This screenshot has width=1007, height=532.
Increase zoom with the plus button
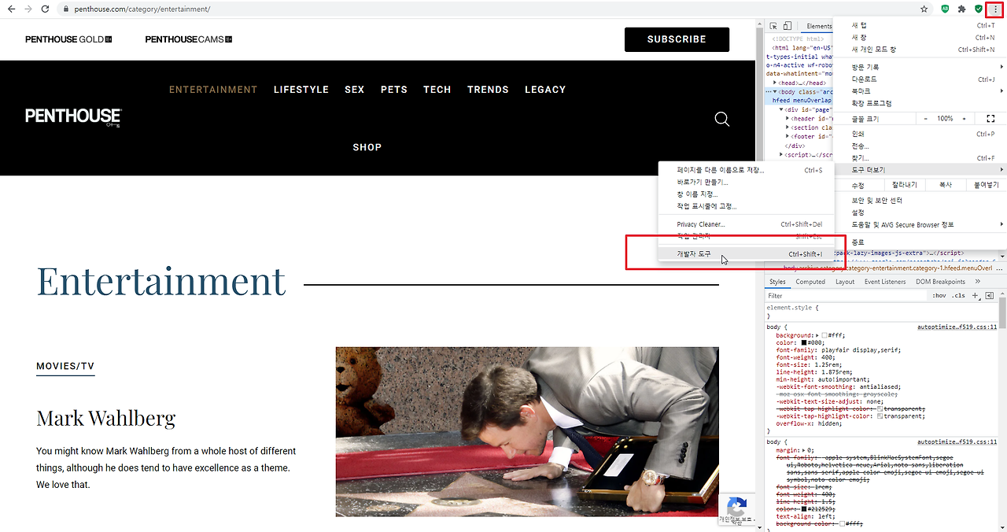pyautogui.click(x=965, y=118)
